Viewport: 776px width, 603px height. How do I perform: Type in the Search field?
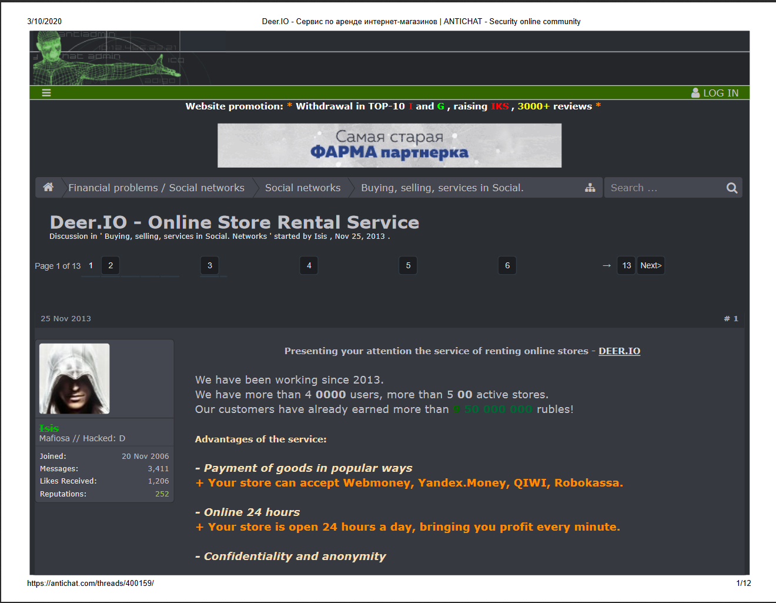click(x=664, y=188)
